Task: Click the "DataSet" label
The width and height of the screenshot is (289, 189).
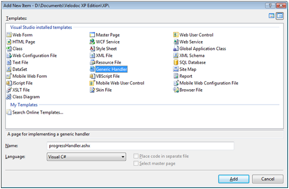Action: click(x=20, y=69)
